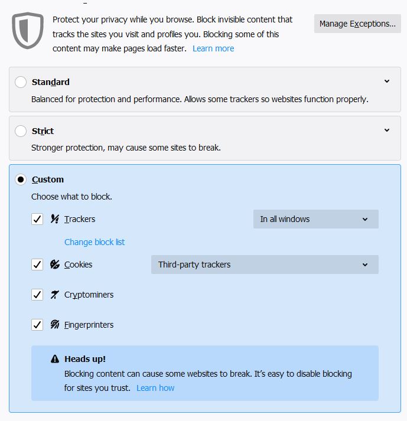Click the Trackers icon

coord(55,219)
